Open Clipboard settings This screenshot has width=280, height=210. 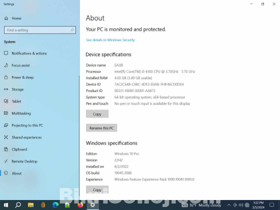point(19,149)
